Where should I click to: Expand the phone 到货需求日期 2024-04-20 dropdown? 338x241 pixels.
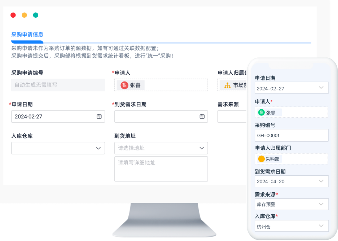(x=291, y=181)
